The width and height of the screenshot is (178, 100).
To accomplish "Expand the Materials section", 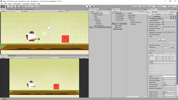I will 148,30.
